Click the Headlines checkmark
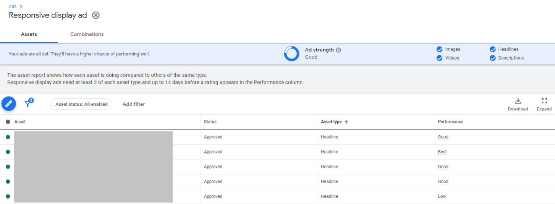 (492, 49)
